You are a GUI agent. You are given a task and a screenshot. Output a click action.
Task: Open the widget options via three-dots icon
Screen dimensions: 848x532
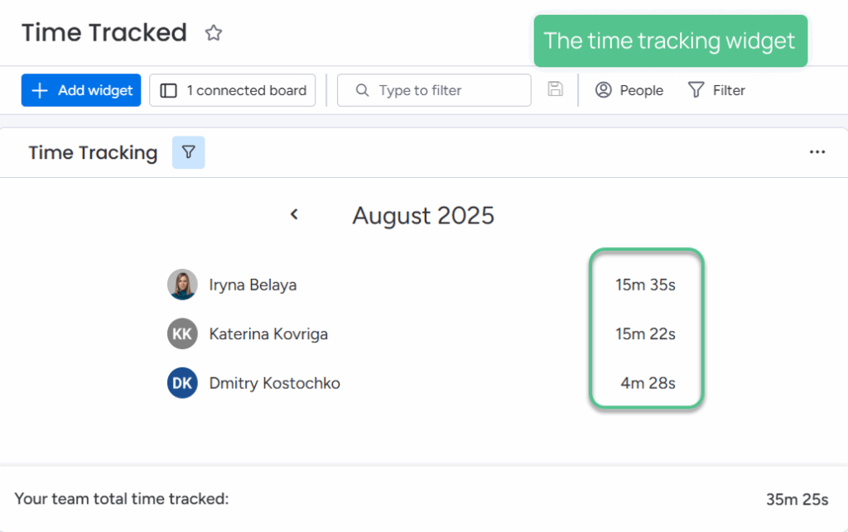pyautogui.click(x=817, y=152)
